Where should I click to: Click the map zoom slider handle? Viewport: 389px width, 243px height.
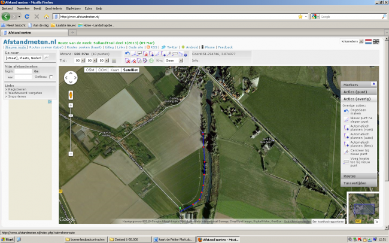(71, 116)
